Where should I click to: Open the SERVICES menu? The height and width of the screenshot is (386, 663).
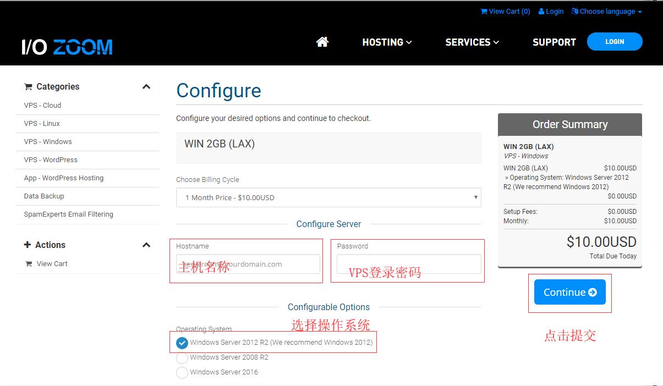pyautogui.click(x=472, y=42)
